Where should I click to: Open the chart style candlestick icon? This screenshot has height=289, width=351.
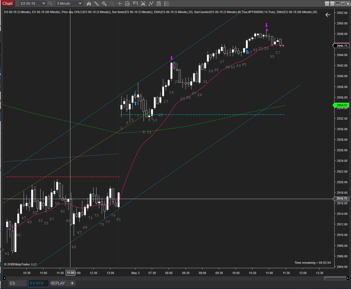(89, 4)
